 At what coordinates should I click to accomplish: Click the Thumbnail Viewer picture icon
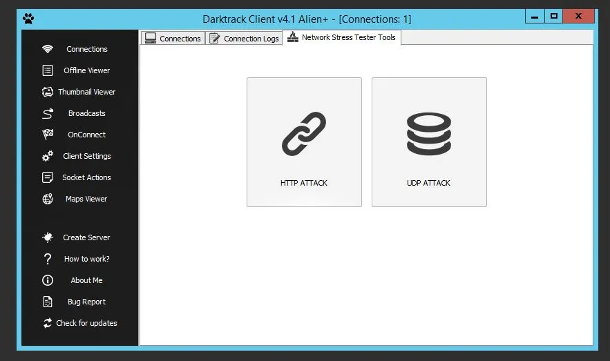(48, 92)
